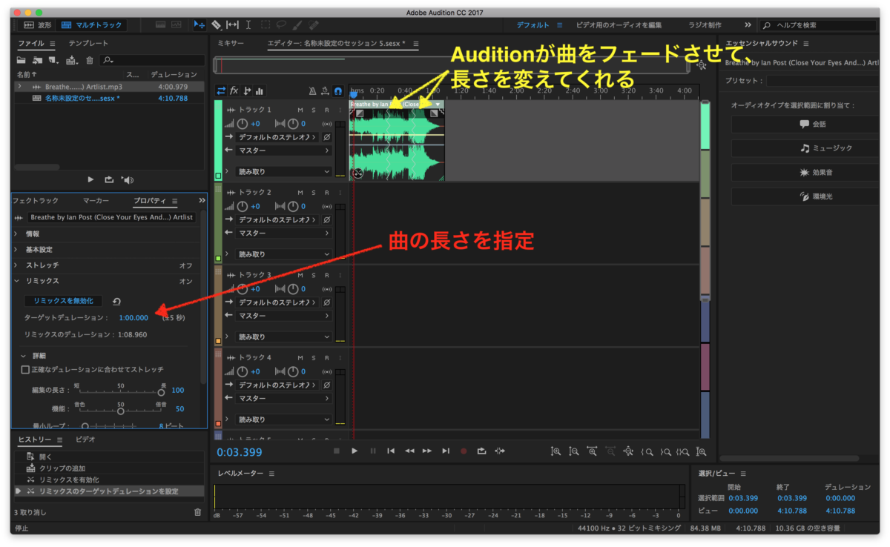Viewport: 890px width, 547px height.
Task: Click Track 1 volume knob
Action: pos(242,124)
